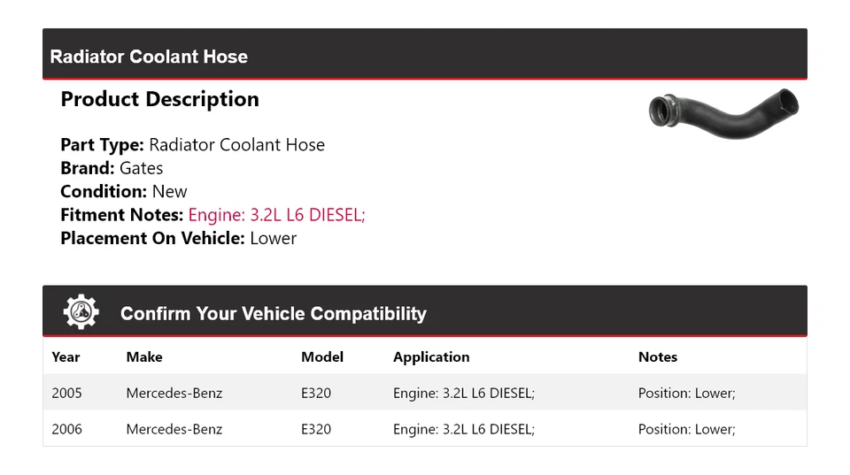850x475 pixels.
Task: Click the Radiator Coolant Hose title bar
Action: pos(149,57)
